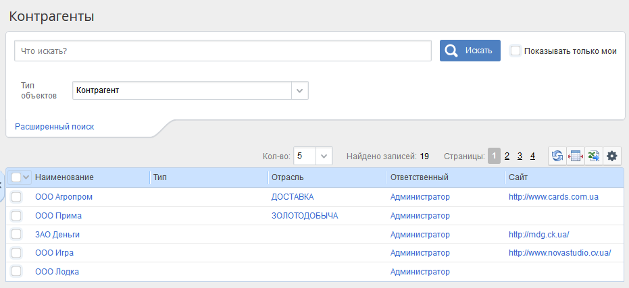Sort by Сайт column header

coord(518,177)
